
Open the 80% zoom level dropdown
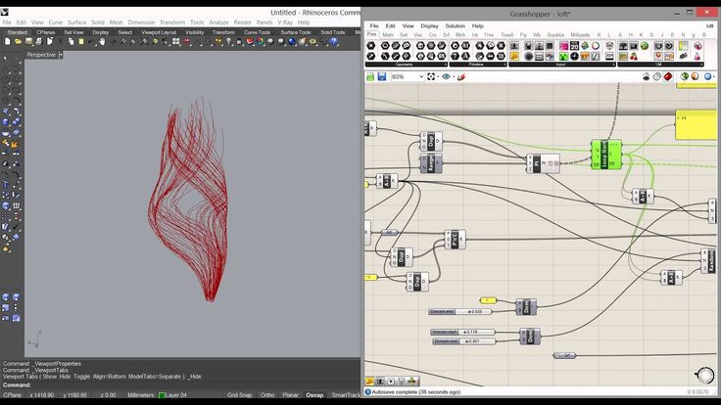tap(419, 76)
